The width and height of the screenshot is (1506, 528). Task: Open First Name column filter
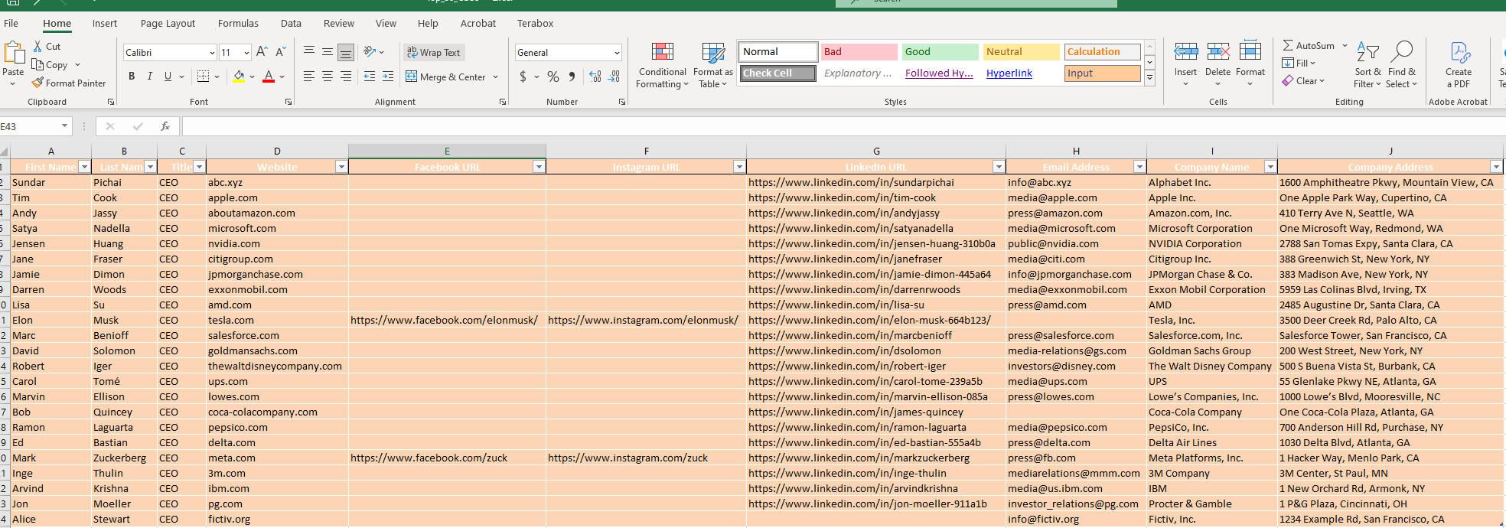pyautogui.click(x=84, y=167)
